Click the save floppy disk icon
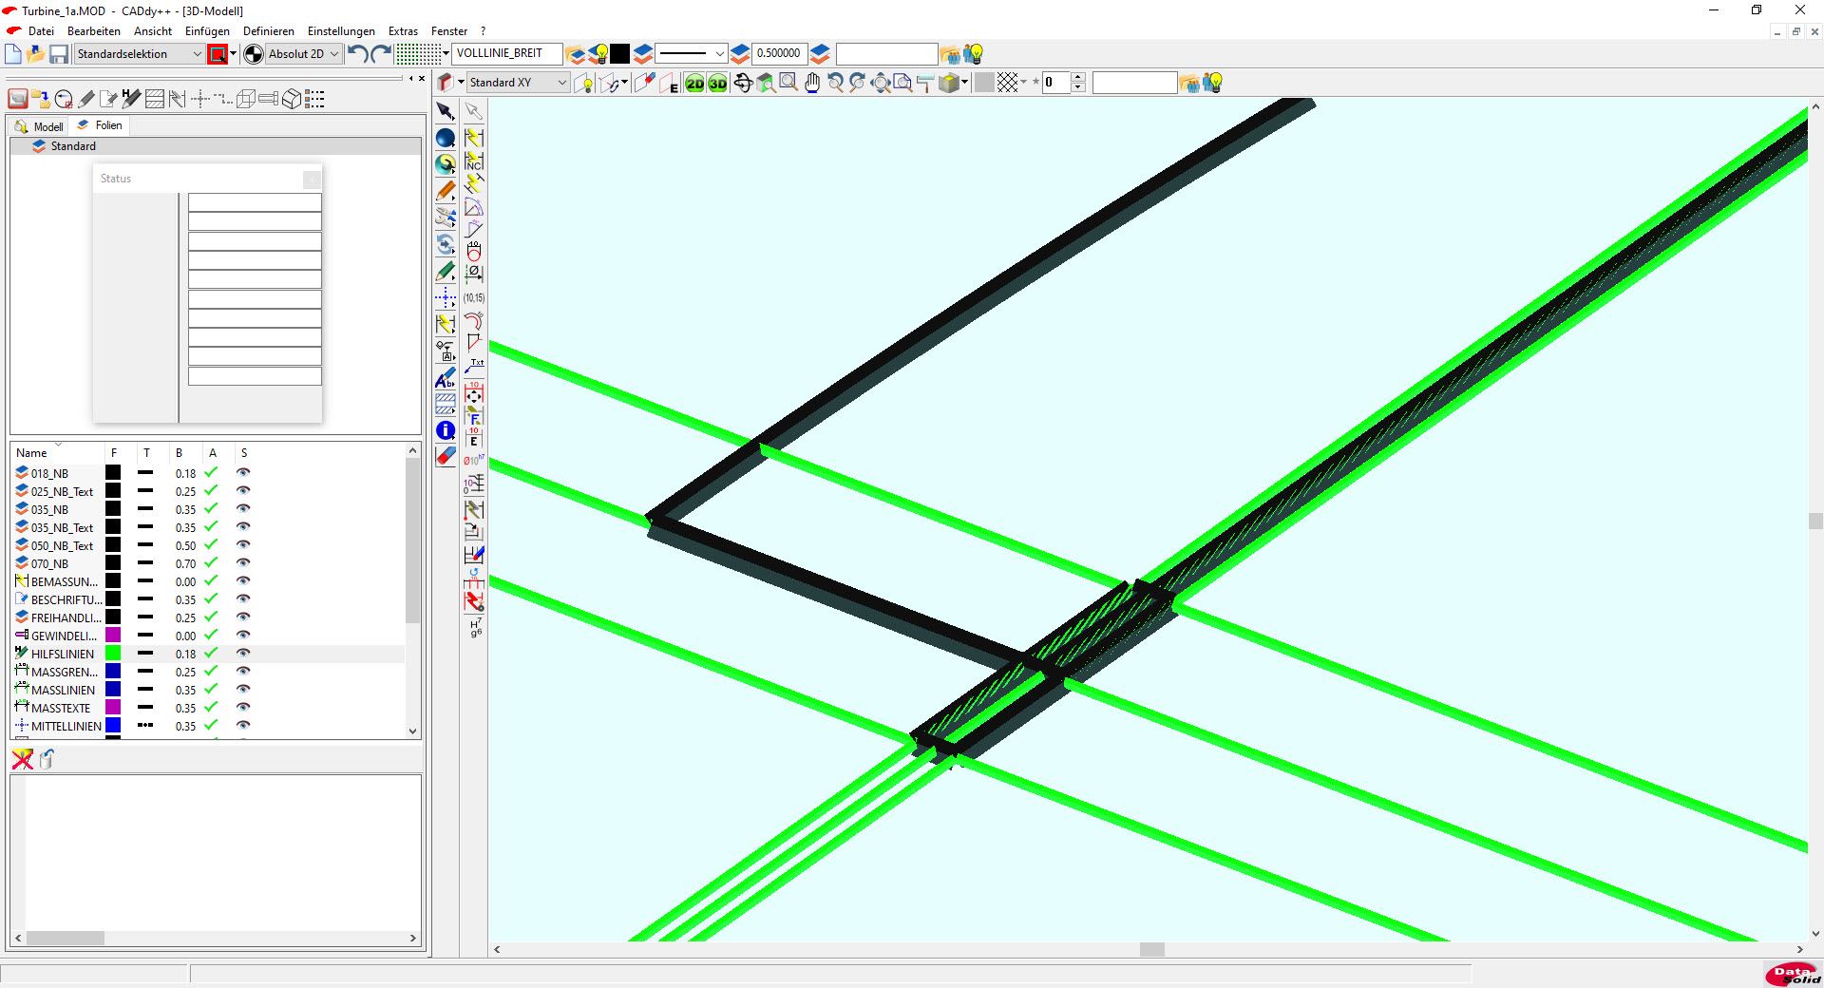This screenshot has width=1824, height=988. coord(59,54)
